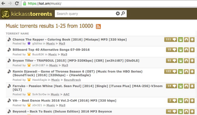The height and width of the screenshot is (115, 197).
Task: Click magnet link icon for Game of Thrones OST
Action: pos(186,72)
